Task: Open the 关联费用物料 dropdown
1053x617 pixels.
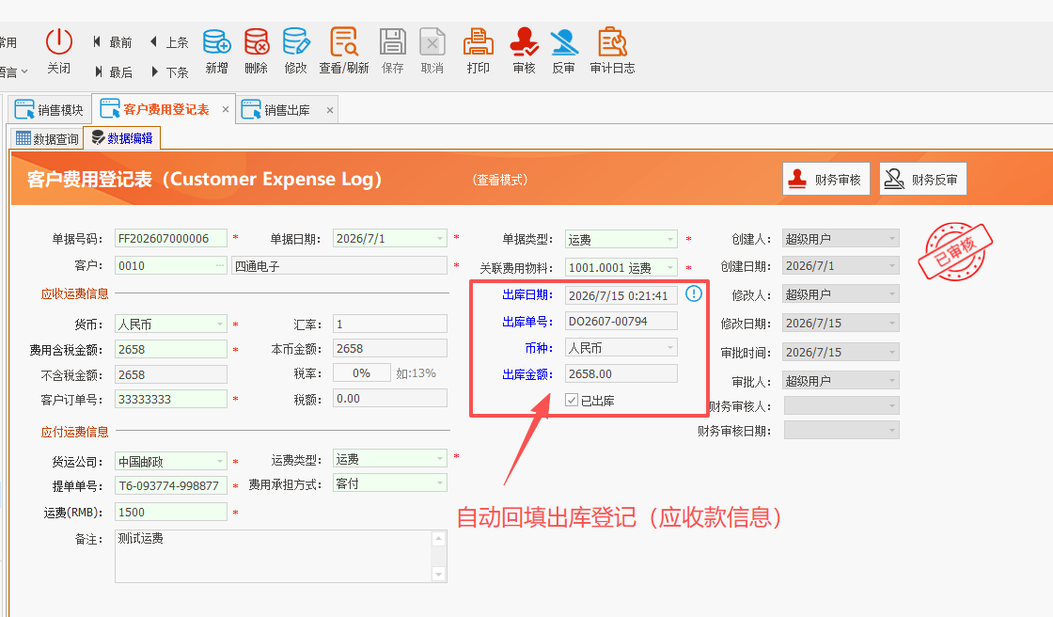Action: pyautogui.click(x=670, y=267)
